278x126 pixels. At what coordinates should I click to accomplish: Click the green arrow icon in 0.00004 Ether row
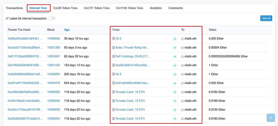[x=175, y=48]
